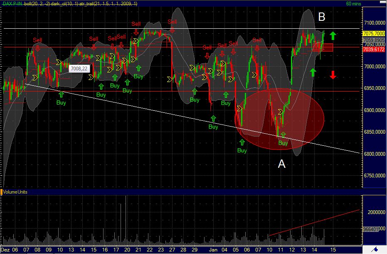Click the large green up-arrow signal icon
Viewport: 387px width, 254px height.
tap(333, 35)
